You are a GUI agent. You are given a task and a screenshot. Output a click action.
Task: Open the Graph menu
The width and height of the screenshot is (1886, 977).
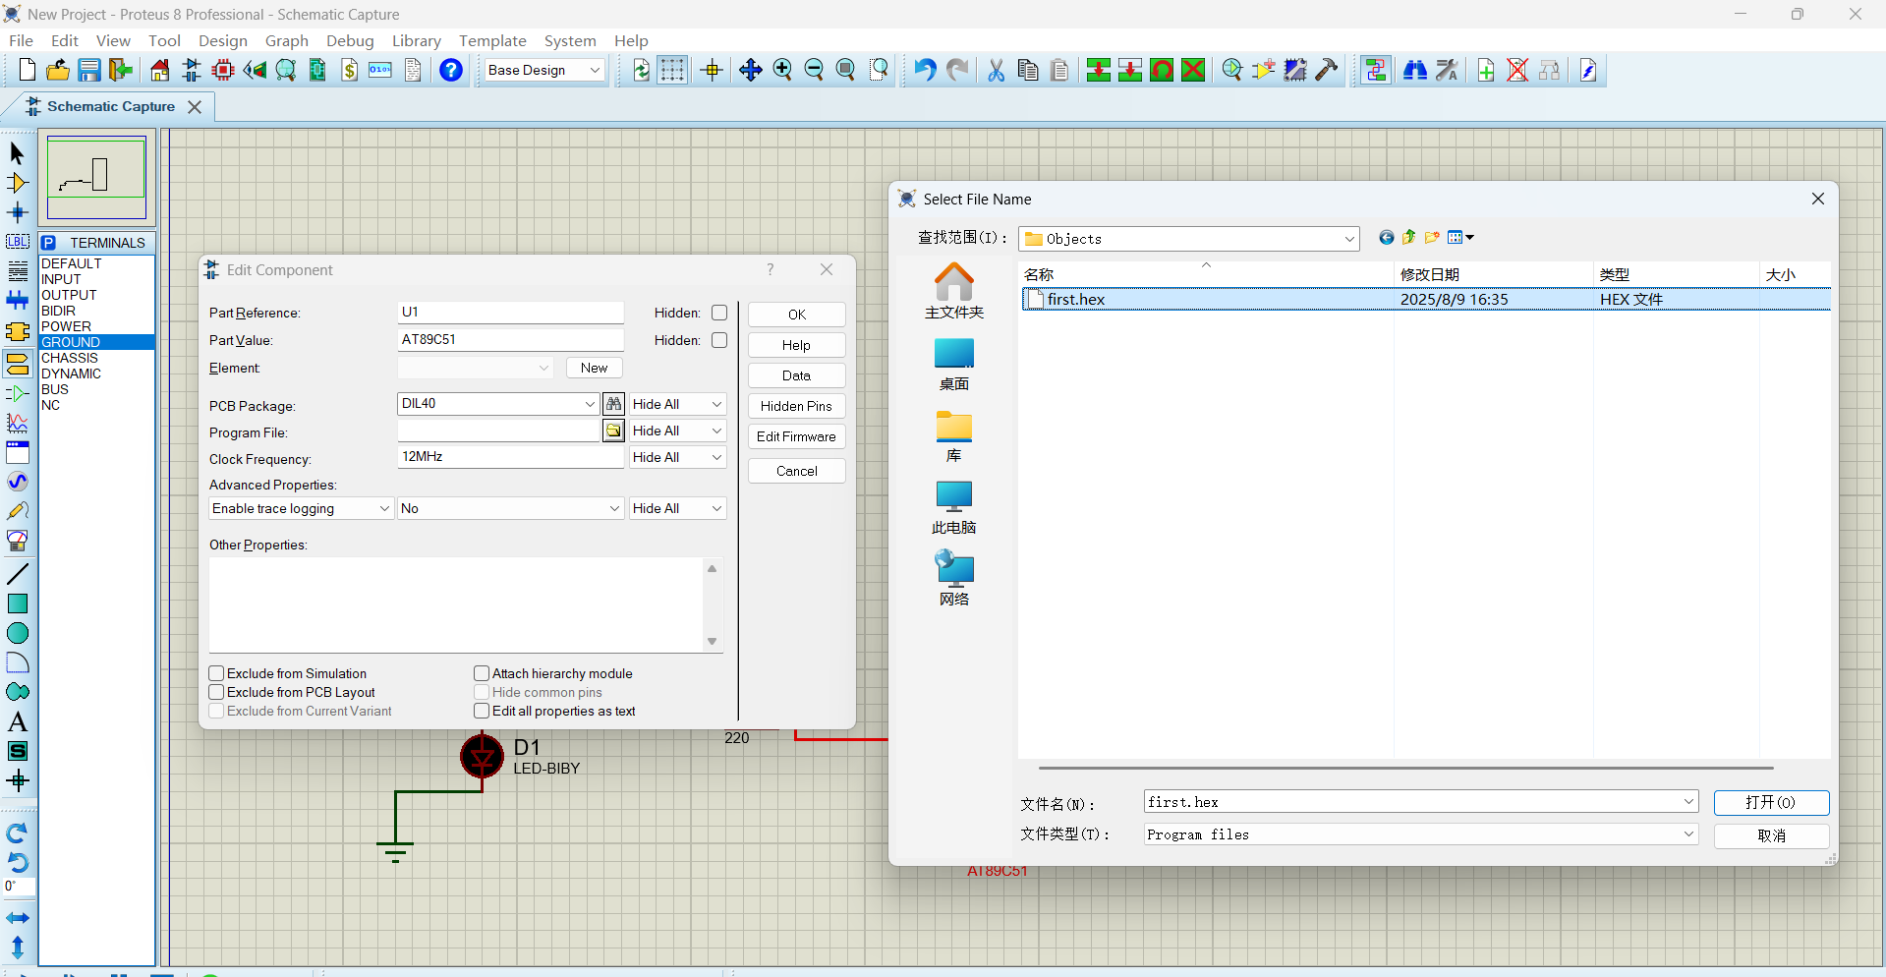287,40
